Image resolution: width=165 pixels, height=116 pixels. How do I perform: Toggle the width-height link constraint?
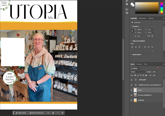tap(132, 31)
